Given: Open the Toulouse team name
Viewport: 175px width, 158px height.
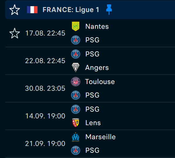Looking at the screenshot, I should tap(100, 82).
